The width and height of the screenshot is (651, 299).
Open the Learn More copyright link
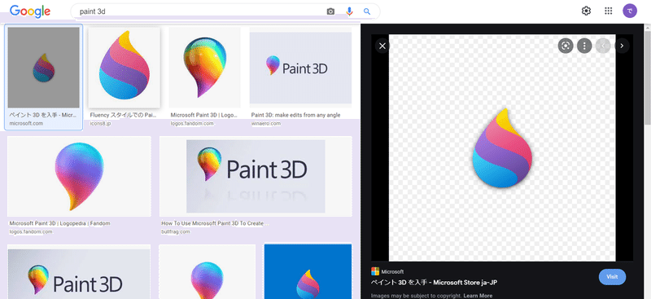point(478,296)
